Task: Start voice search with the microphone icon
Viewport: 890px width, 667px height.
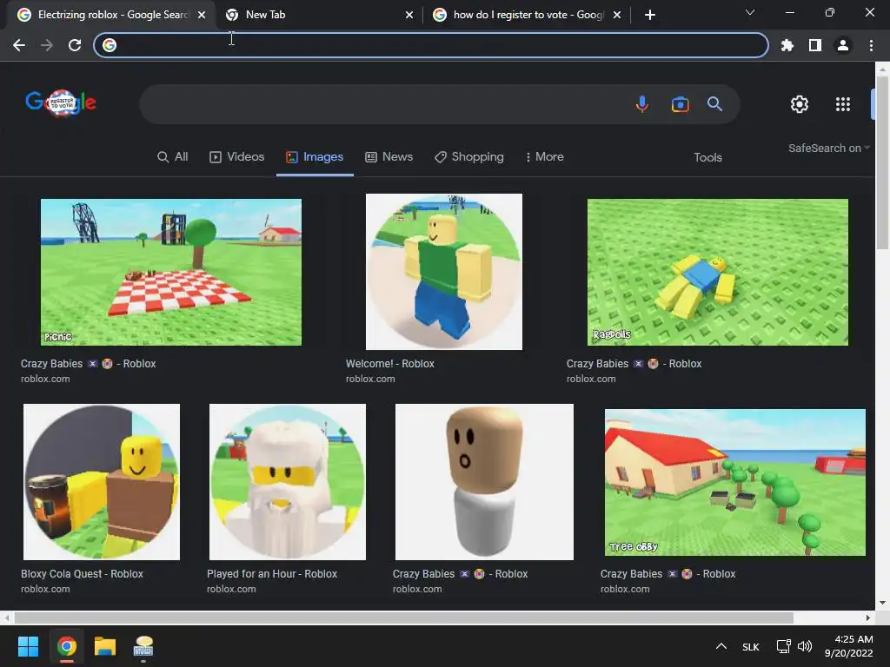Action: (x=642, y=104)
